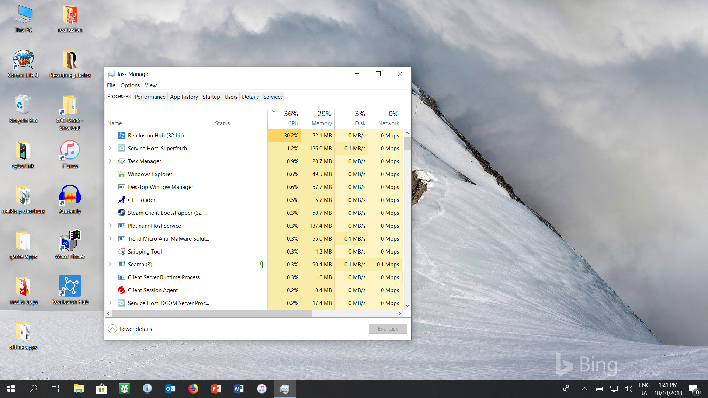This screenshot has width=708, height=398.
Task: Click the Snipping Tool process icon
Action: click(121, 251)
